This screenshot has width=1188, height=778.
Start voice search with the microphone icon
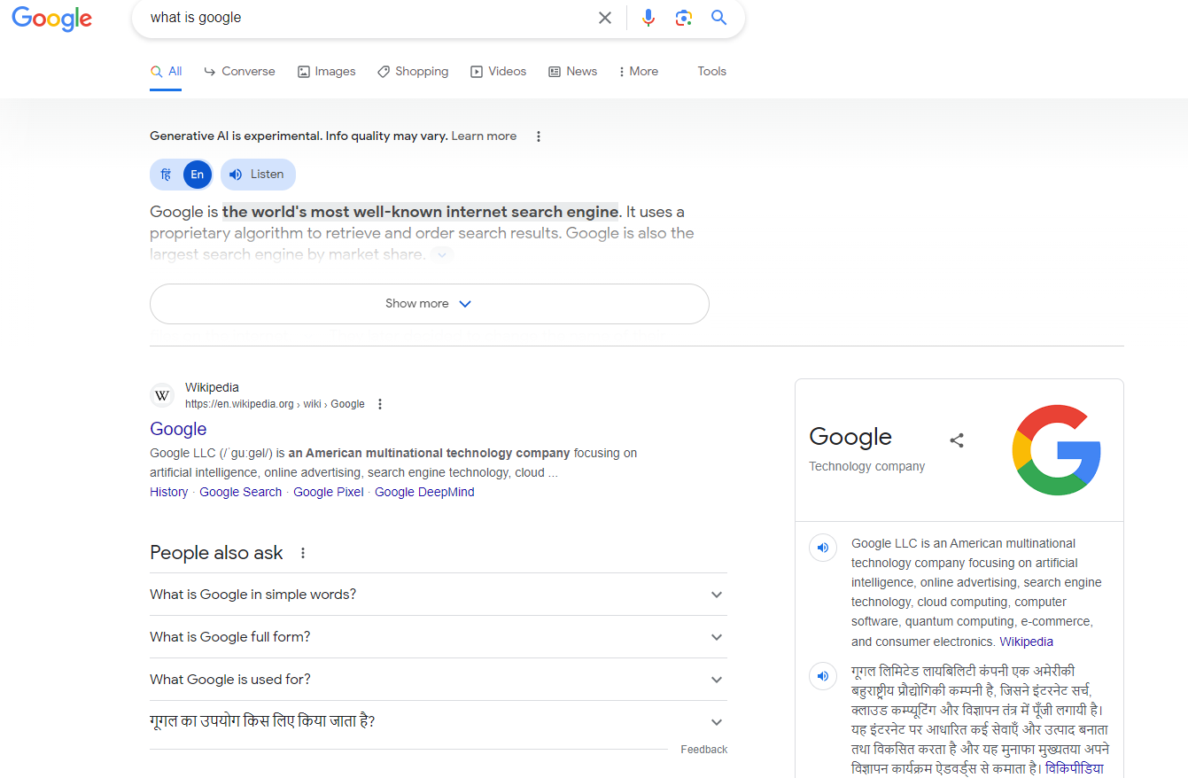click(x=648, y=18)
